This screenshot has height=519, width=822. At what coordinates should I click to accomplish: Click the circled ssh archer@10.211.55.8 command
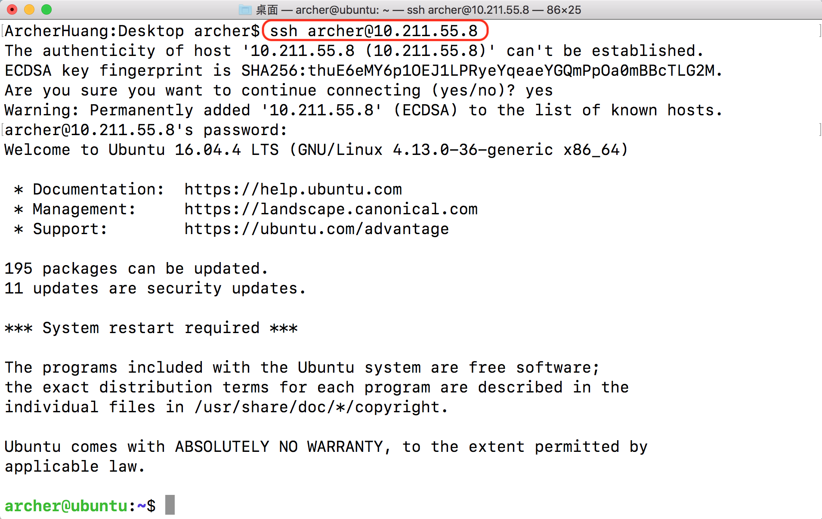(x=374, y=31)
